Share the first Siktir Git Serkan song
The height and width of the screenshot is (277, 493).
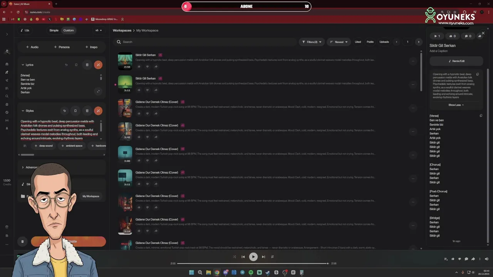(x=156, y=67)
